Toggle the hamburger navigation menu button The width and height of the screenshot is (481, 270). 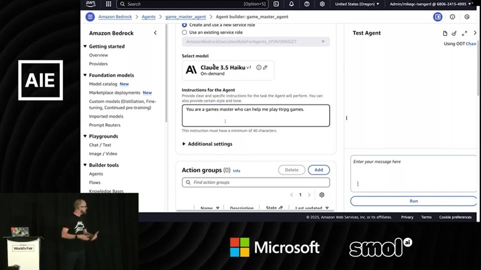90,17
